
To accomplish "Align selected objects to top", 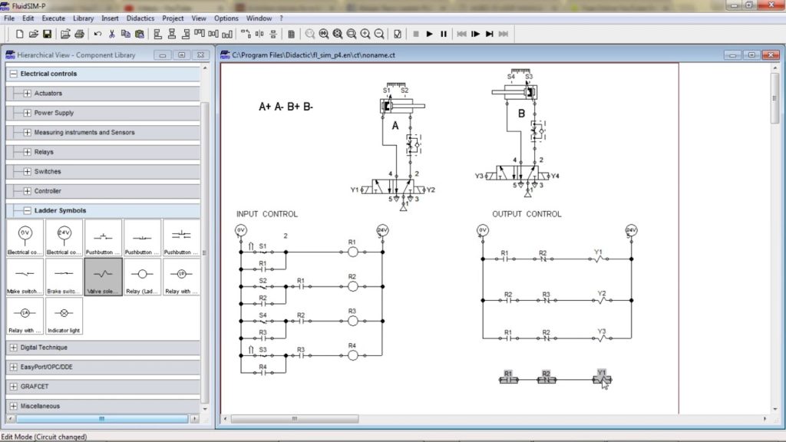I will [x=200, y=34].
